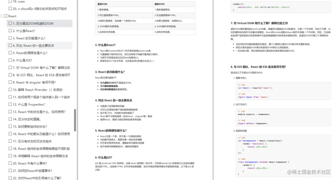Click sidebar bookmark icon of '2. 什么是React?'
This screenshot has height=180, width=336.
(10, 31)
